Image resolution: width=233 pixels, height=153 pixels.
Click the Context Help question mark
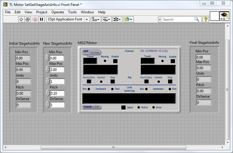[206, 19]
